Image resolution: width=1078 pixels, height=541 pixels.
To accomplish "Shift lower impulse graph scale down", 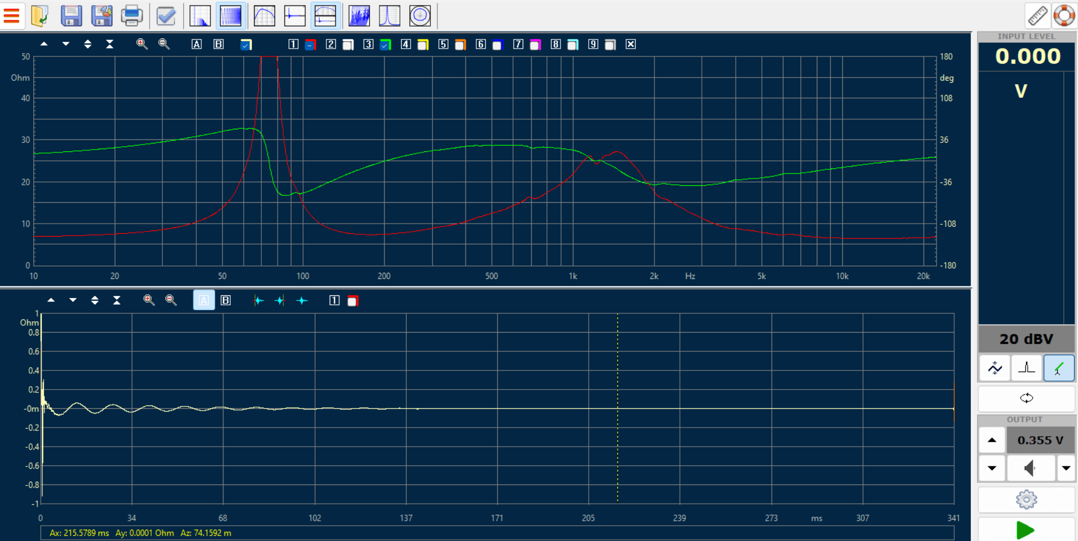I will pos(73,300).
